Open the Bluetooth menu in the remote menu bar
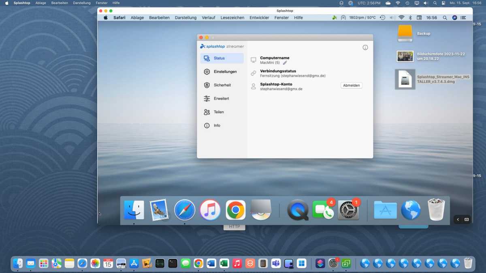 (410, 17)
